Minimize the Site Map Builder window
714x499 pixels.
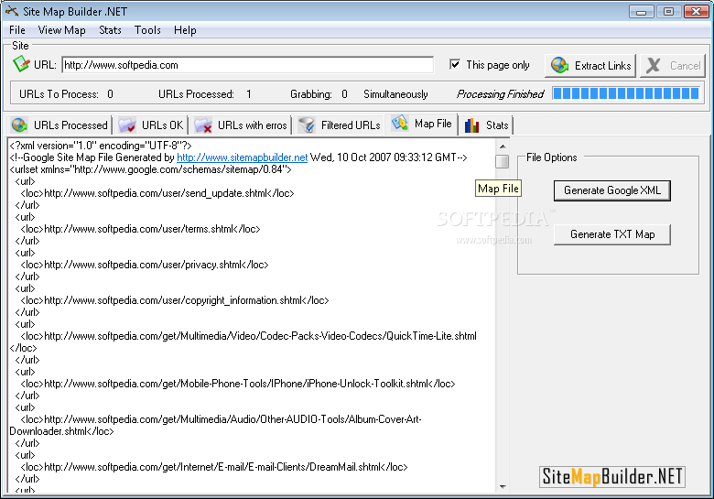[x=641, y=11]
